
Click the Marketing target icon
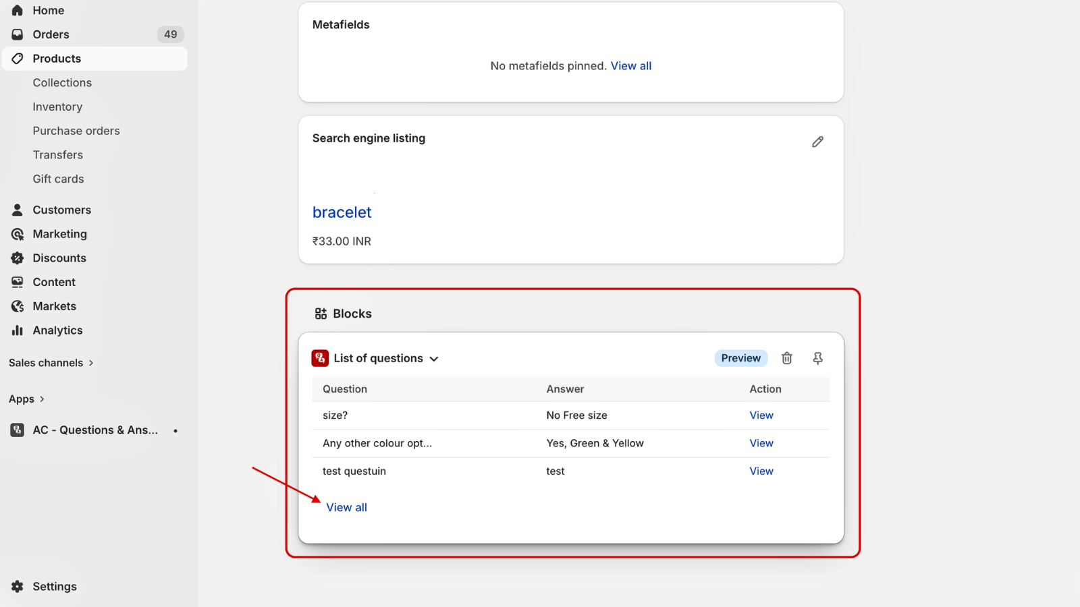click(18, 234)
